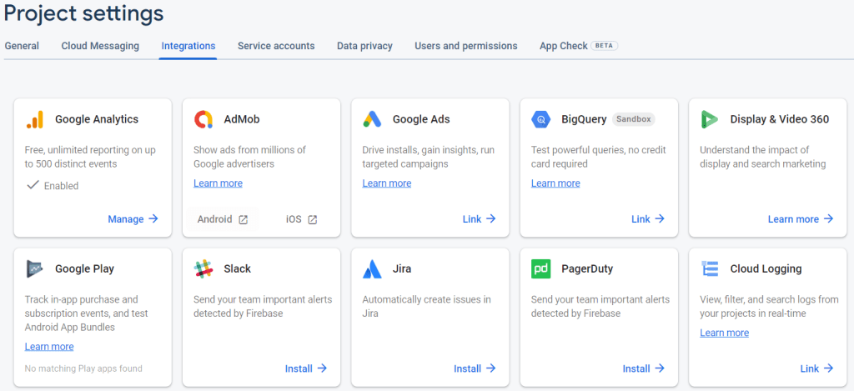
Task: Click Manage in Google Analytics card
Action: 133,219
